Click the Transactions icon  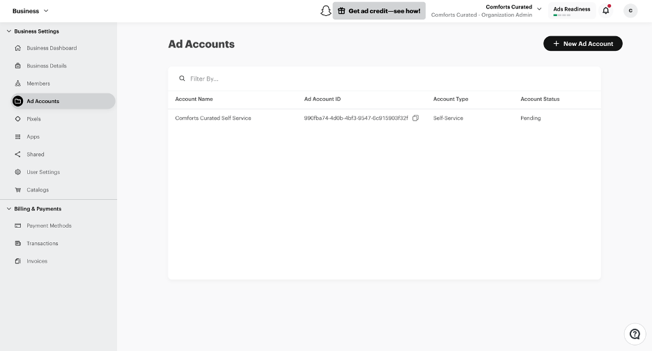point(18,243)
